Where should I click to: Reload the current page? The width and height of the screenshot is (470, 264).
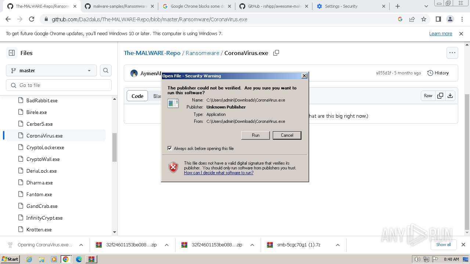click(x=32, y=19)
